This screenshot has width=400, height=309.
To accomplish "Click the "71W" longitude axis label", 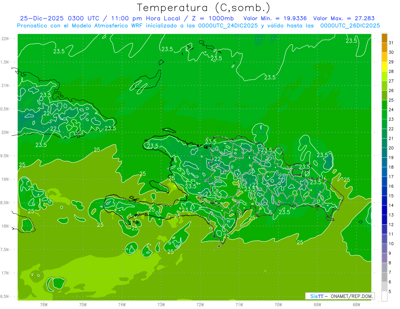I will 239,304.
